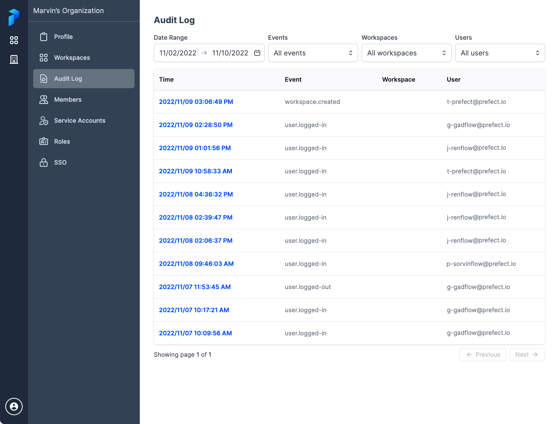559x424 pixels.
Task: Click the Roles ID card icon
Action: [x=44, y=141]
